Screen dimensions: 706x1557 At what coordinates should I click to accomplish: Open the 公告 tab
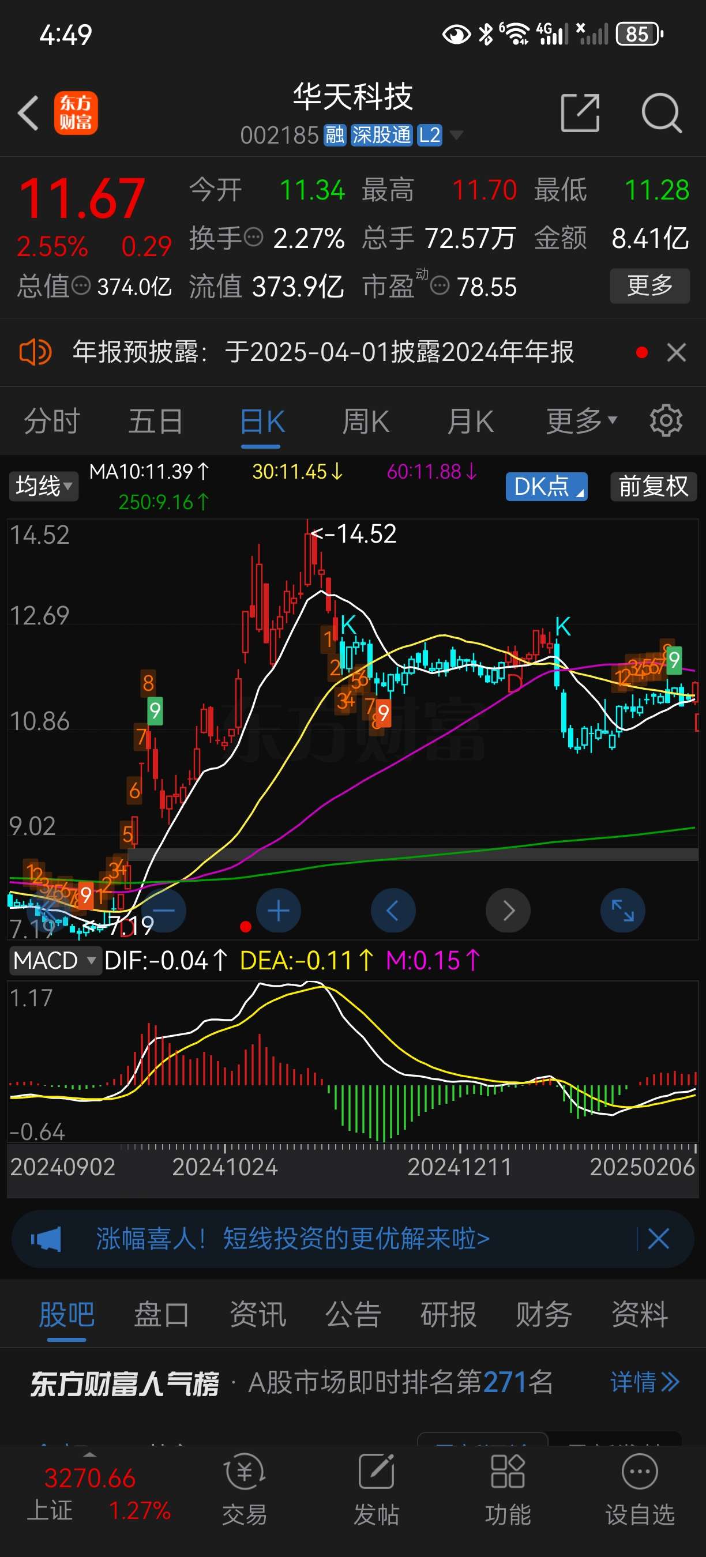[x=353, y=1314]
